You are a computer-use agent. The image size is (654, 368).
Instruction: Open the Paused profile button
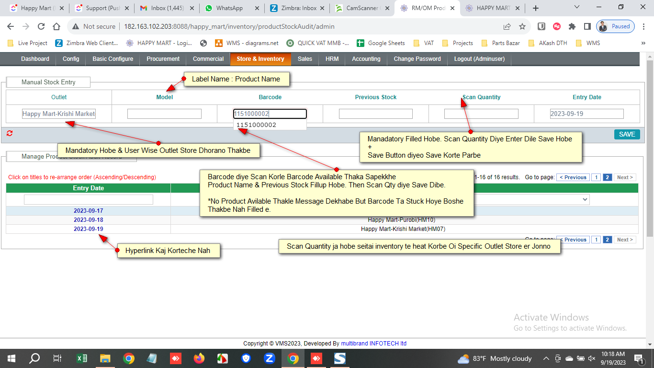click(616, 26)
